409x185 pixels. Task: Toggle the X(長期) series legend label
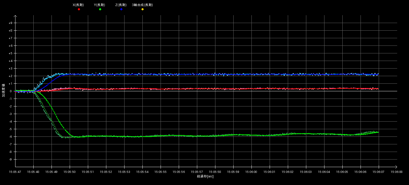(x=78, y=5)
